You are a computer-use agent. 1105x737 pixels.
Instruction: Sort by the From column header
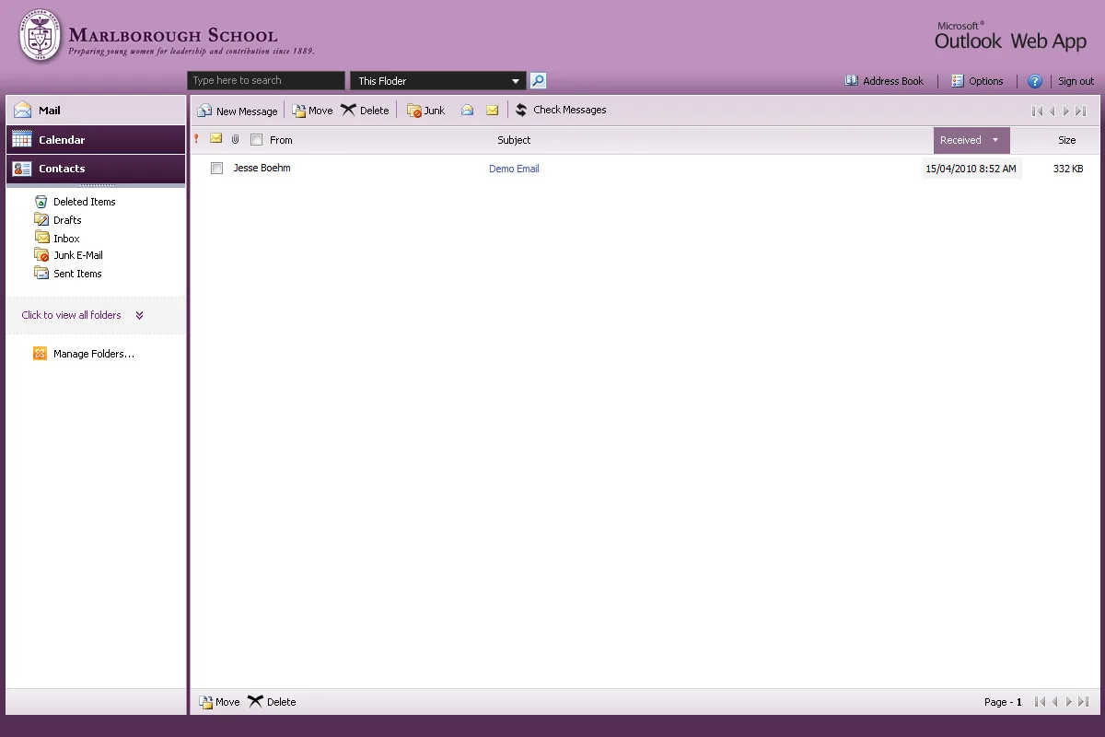(x=281, y=140)
